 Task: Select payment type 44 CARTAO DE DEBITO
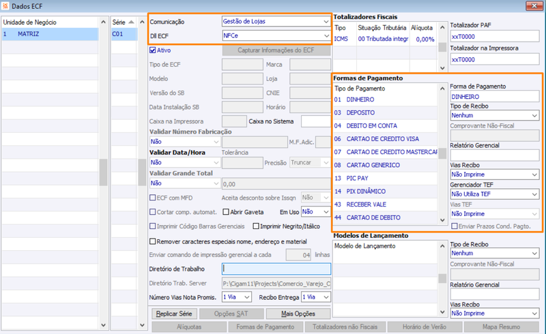[385, 217]
